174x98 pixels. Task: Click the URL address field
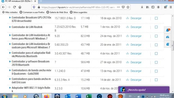point(78,7)
